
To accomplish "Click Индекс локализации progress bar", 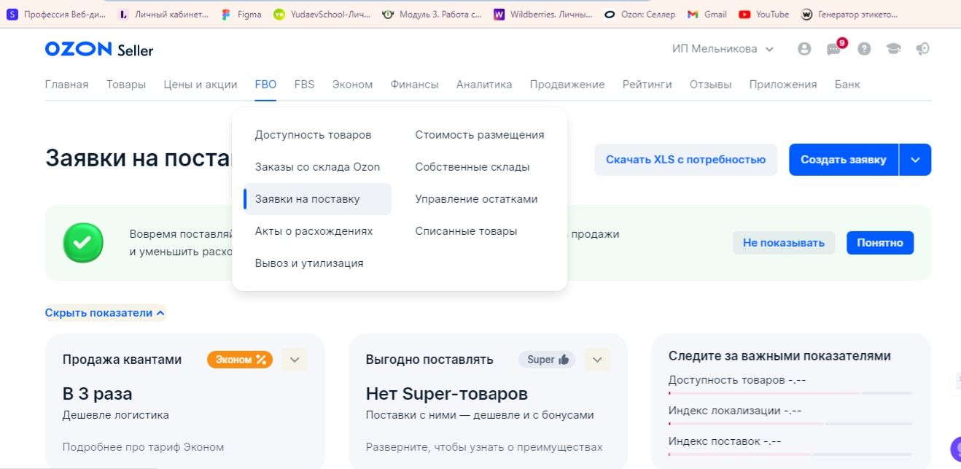I will [790, 424].
